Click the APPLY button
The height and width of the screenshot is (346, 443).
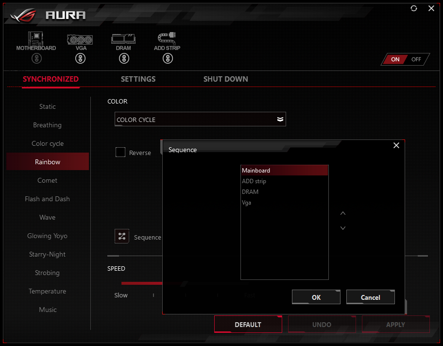point(395,324)
